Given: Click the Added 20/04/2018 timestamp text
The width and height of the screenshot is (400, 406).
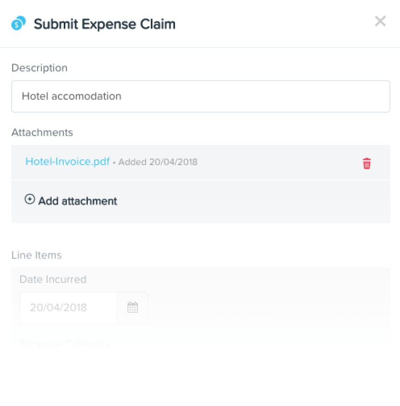Looking at the screenshot, I should (x=158, y=162).
